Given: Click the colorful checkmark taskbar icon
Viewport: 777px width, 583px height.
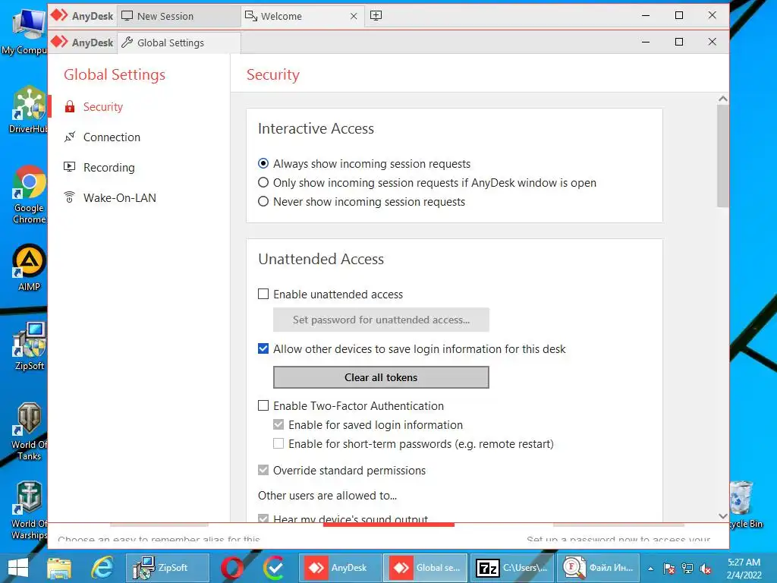Looking at the screenshot, I should click(273, 568).
